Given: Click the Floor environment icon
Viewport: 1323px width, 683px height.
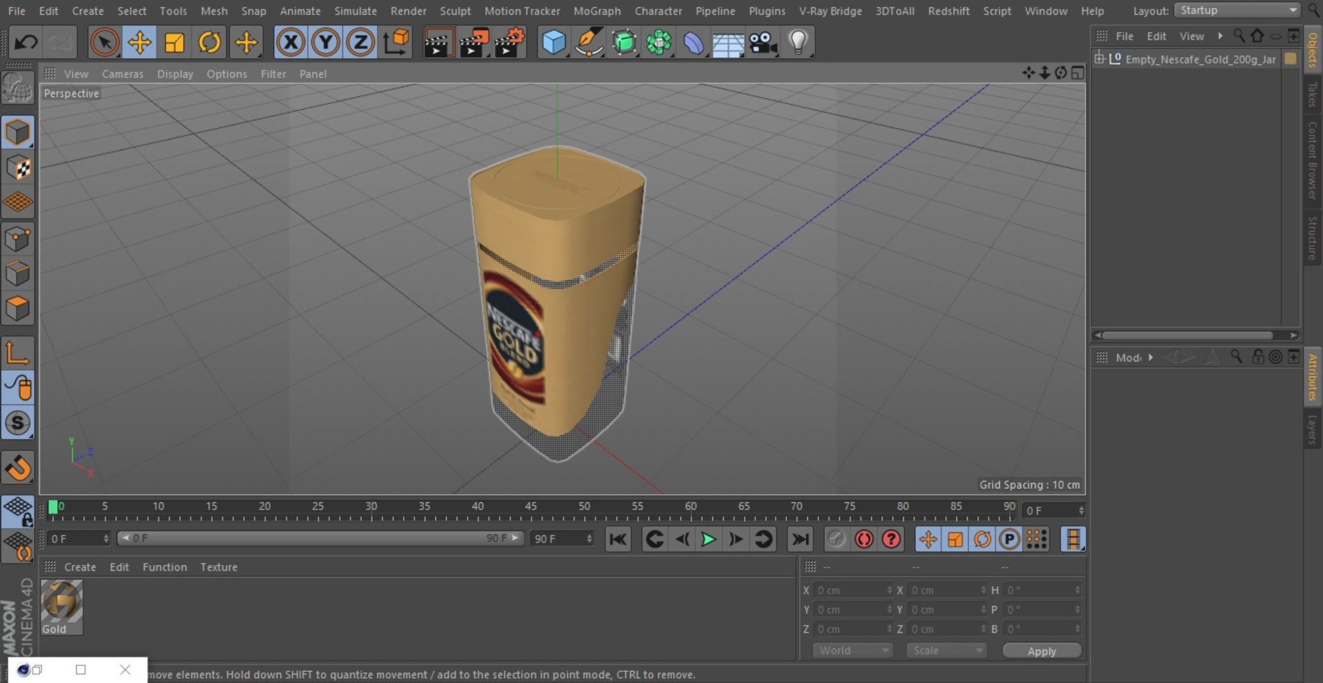Looking at the screenshot, I should 728,43.
